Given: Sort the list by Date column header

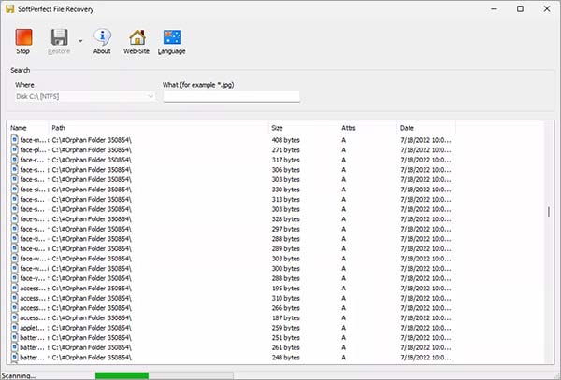Looking at the screenshot, I should (x=426, y=128).
